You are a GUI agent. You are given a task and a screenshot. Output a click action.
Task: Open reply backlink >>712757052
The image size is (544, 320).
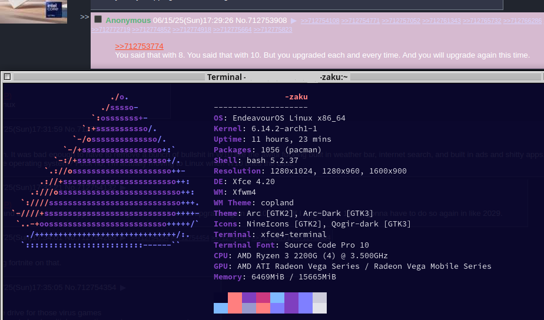coord(401,21)
